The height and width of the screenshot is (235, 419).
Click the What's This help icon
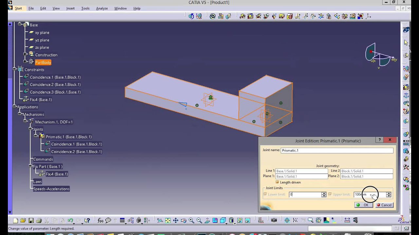point(87,221)
